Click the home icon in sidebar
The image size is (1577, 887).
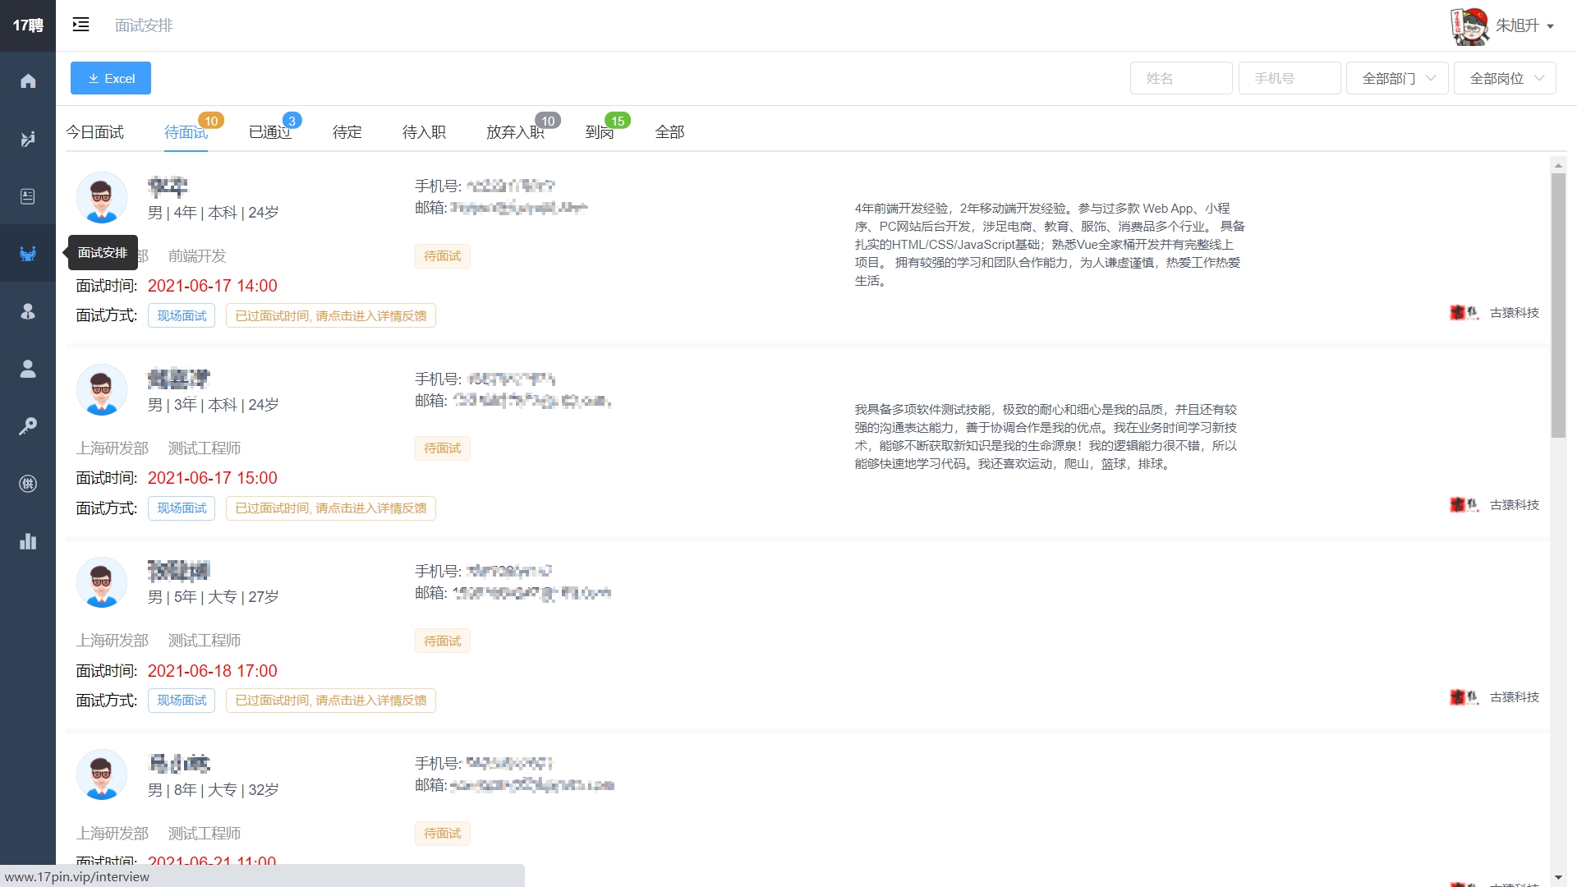[28, 80]
